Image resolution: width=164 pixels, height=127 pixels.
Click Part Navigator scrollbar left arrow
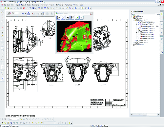[132, 114]
